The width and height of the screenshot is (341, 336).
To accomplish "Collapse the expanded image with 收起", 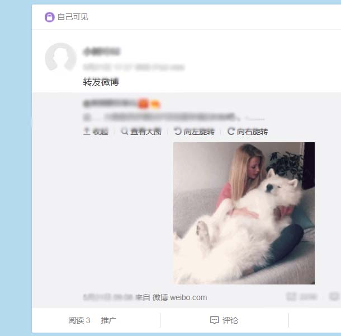I will (x=96, y=132).
